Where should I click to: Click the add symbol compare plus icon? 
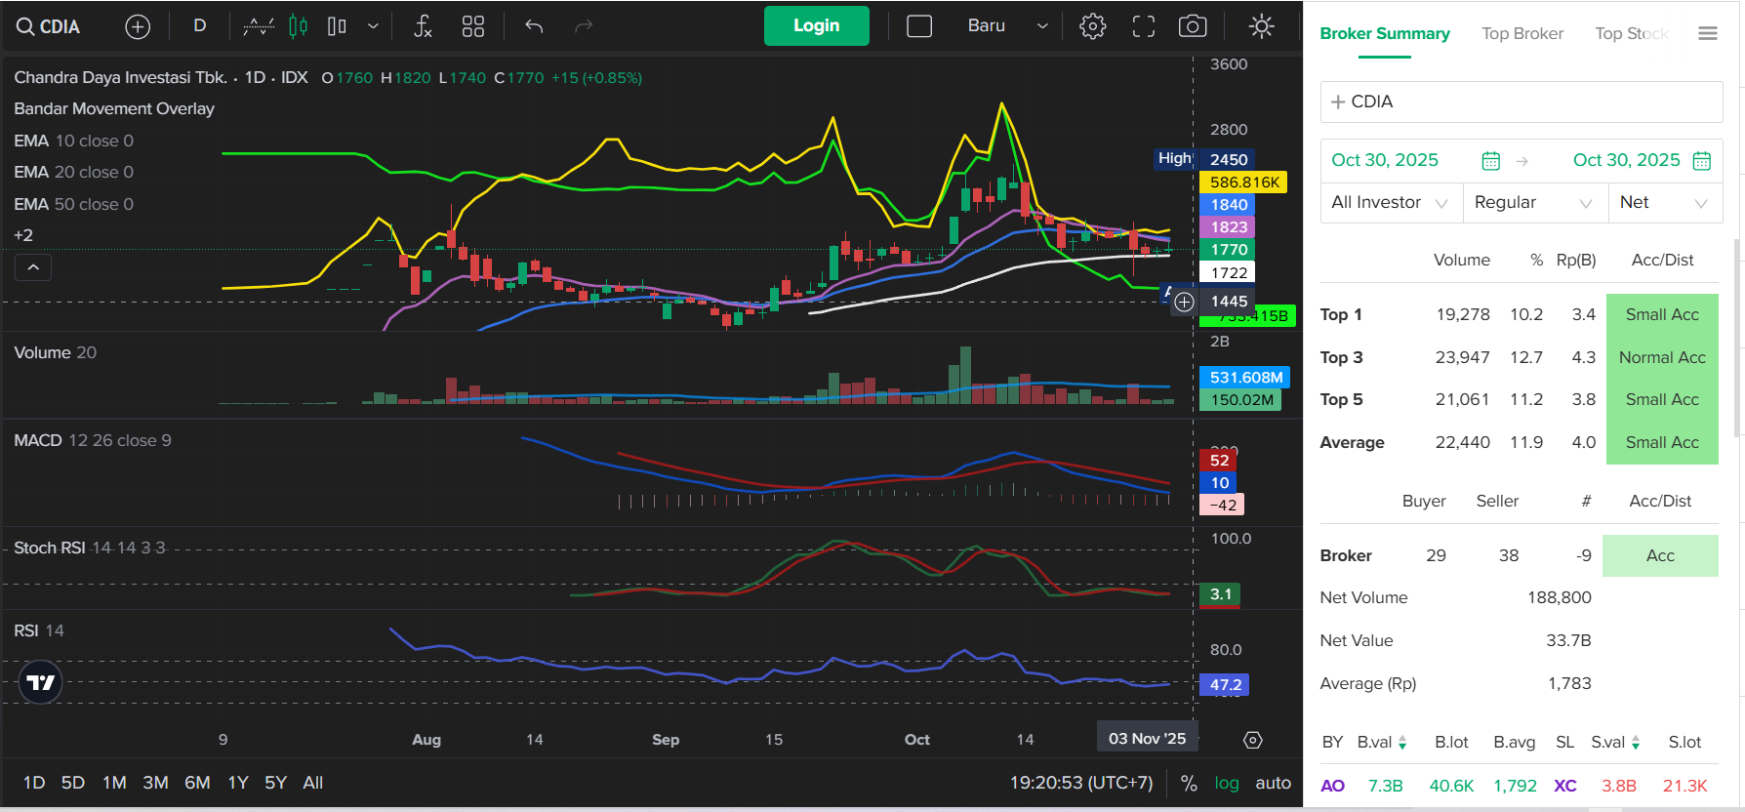[138, 26]
